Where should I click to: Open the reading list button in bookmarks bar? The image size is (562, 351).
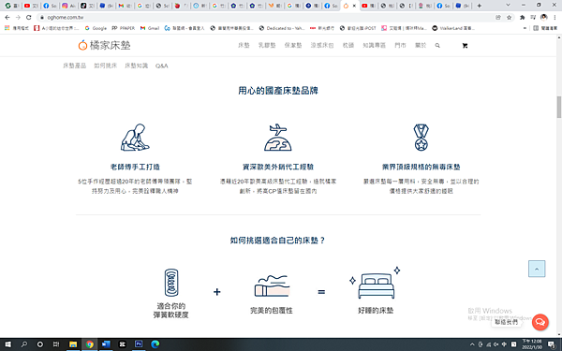[x=545, y=28]
